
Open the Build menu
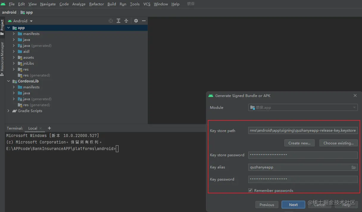(x=112, y=4)
